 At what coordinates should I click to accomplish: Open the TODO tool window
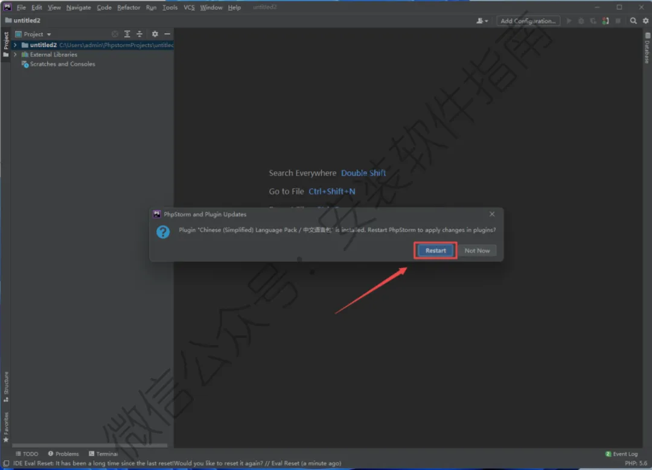tap(27, 454)
